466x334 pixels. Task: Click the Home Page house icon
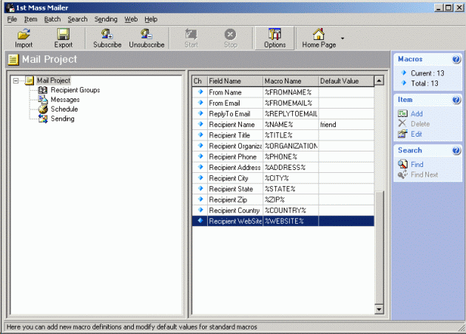(319, 34)
